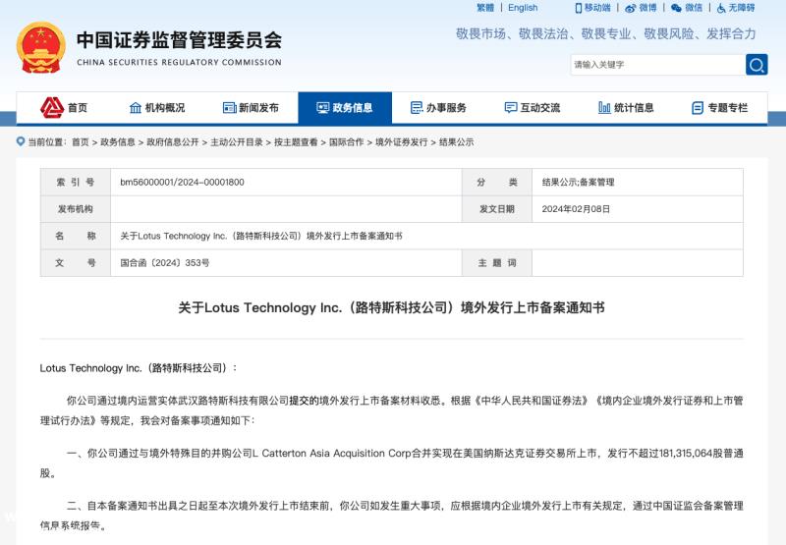The image size is (786, 545).
Task: Click the keyword search input field
Action: click(x=657, y=65)
